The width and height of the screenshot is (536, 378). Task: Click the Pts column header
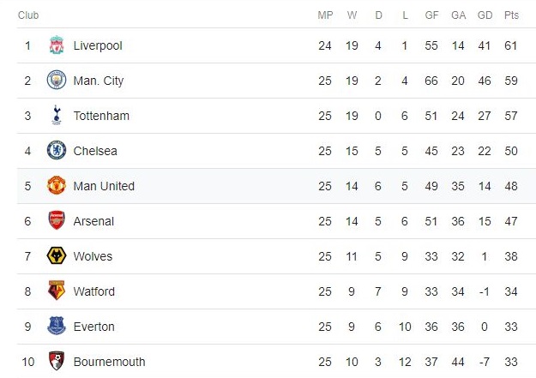(512, 15)
